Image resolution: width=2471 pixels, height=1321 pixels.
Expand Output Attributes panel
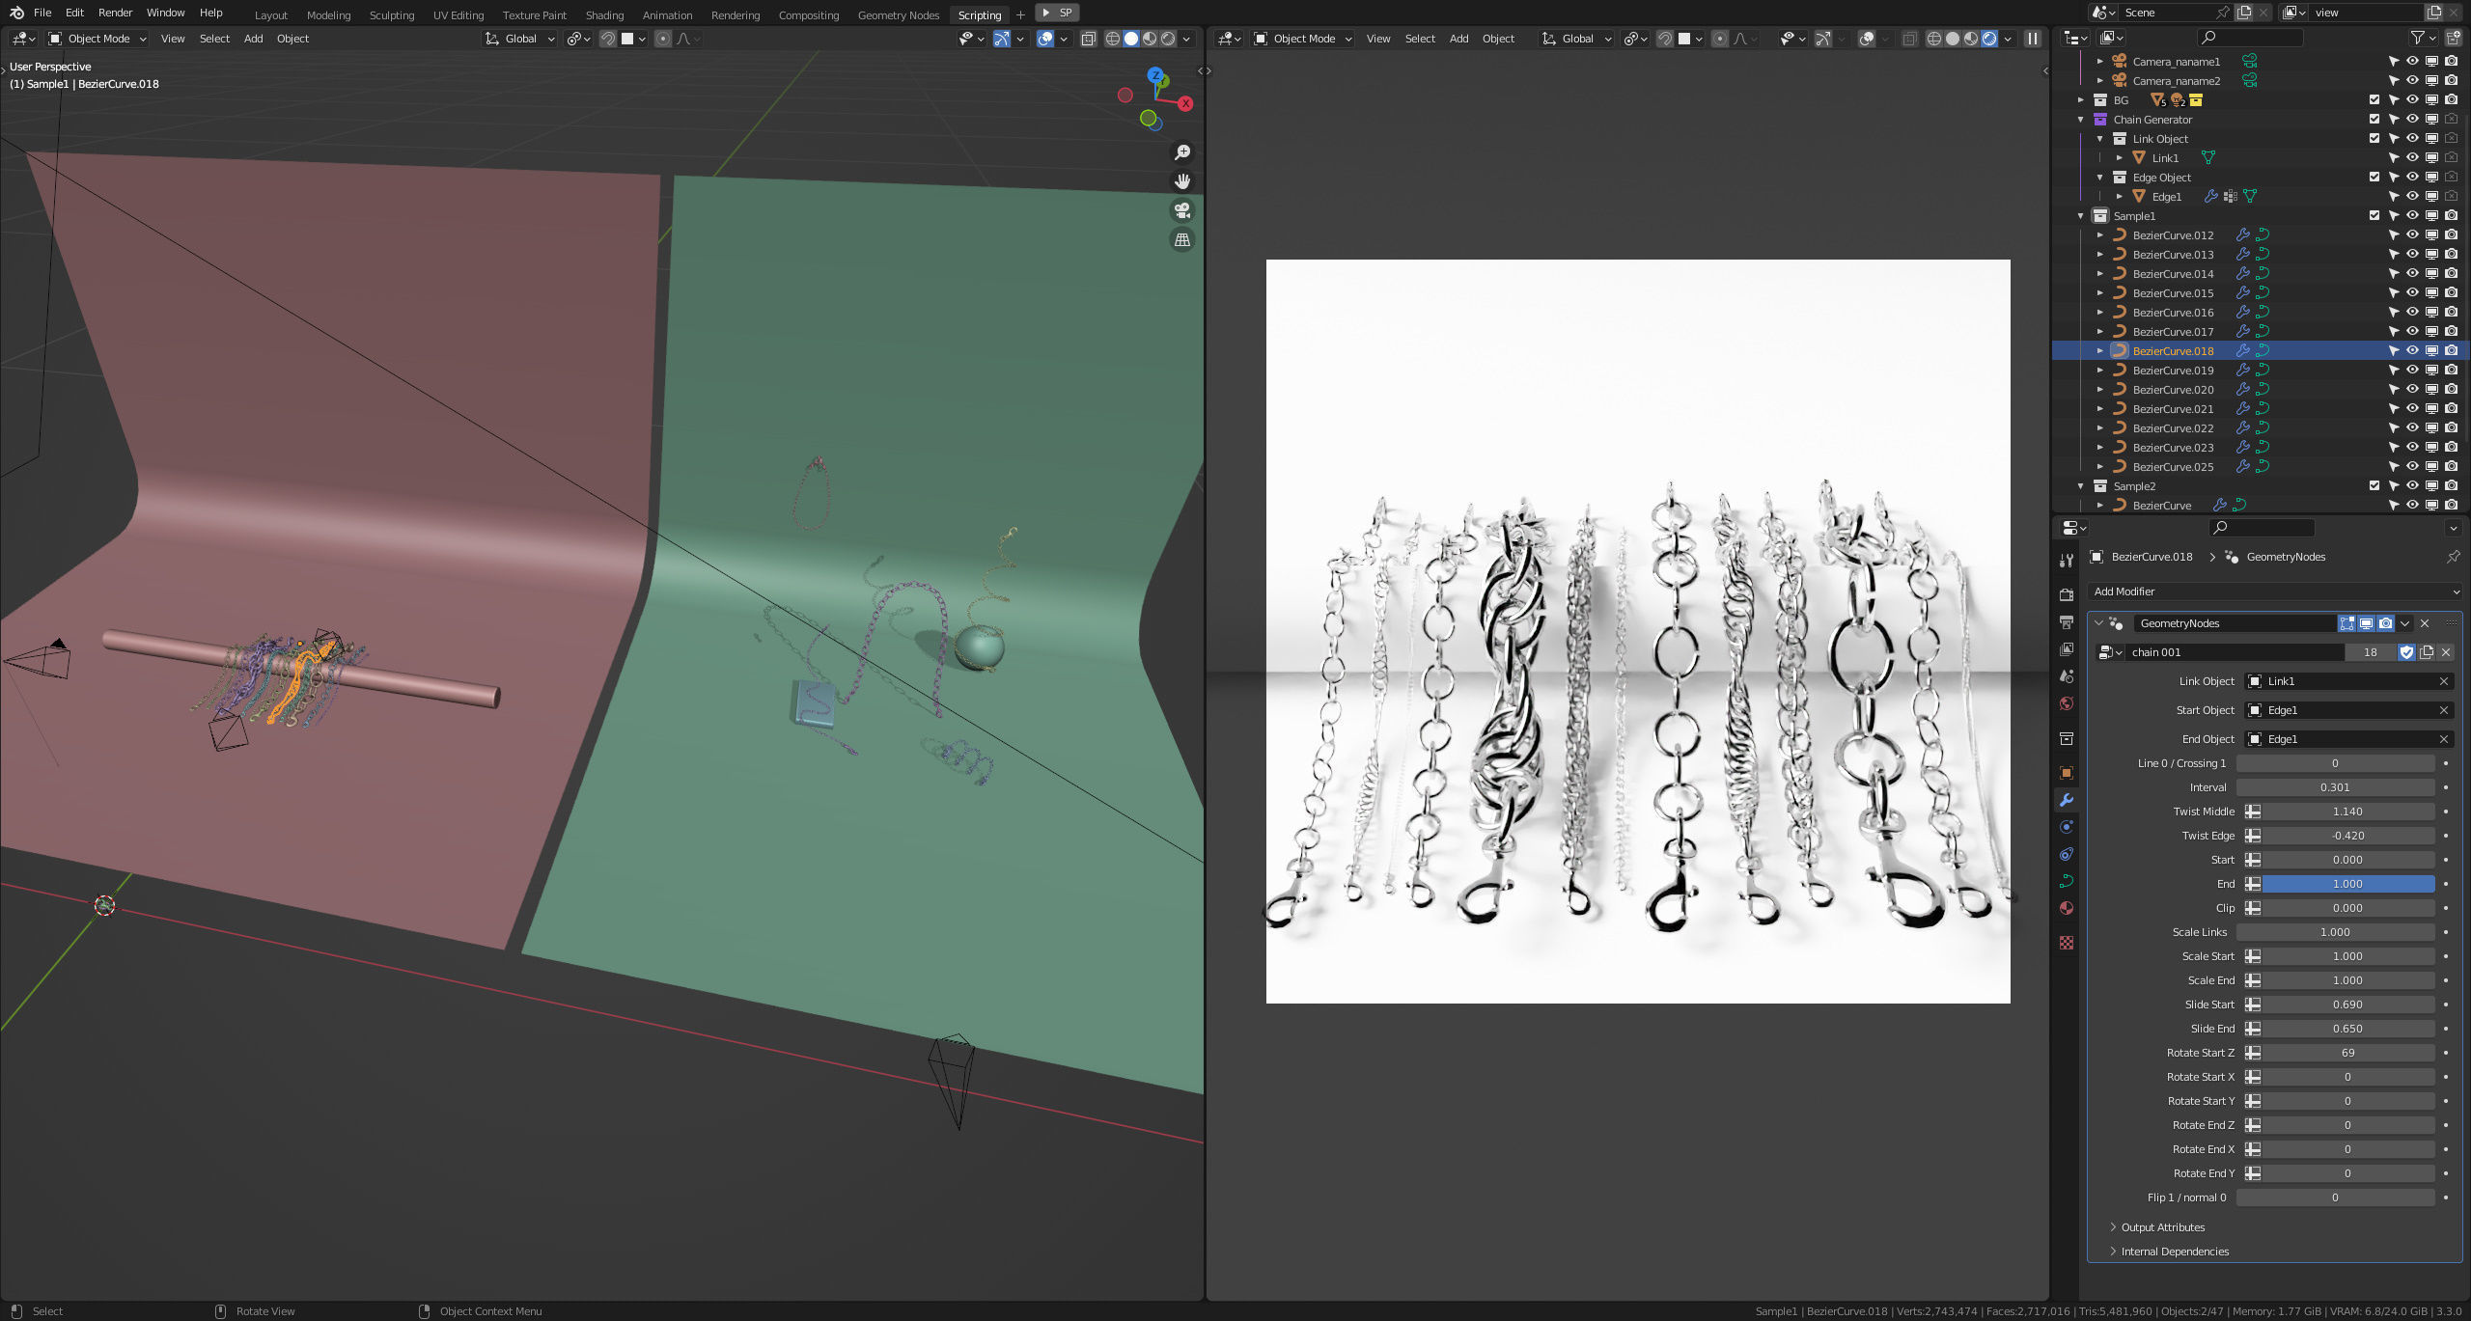pyautogui.click(x=2163, y=1227)
